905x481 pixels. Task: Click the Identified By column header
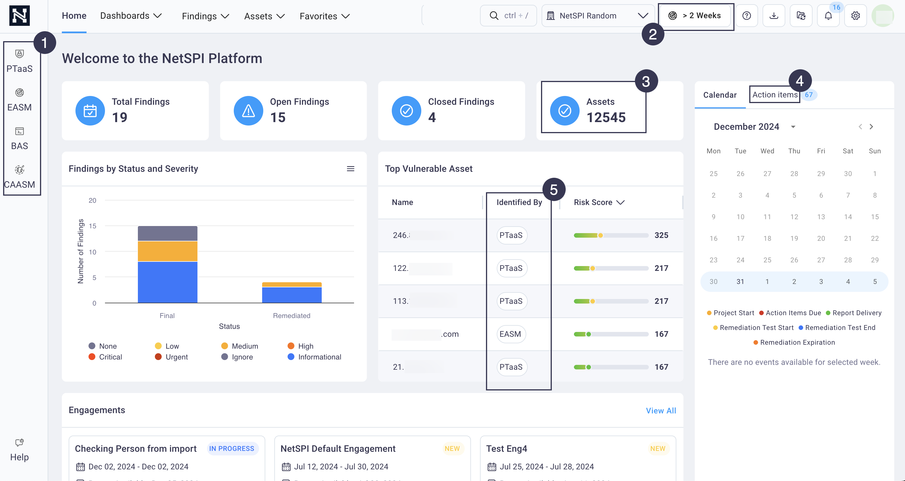coord(519,202)
